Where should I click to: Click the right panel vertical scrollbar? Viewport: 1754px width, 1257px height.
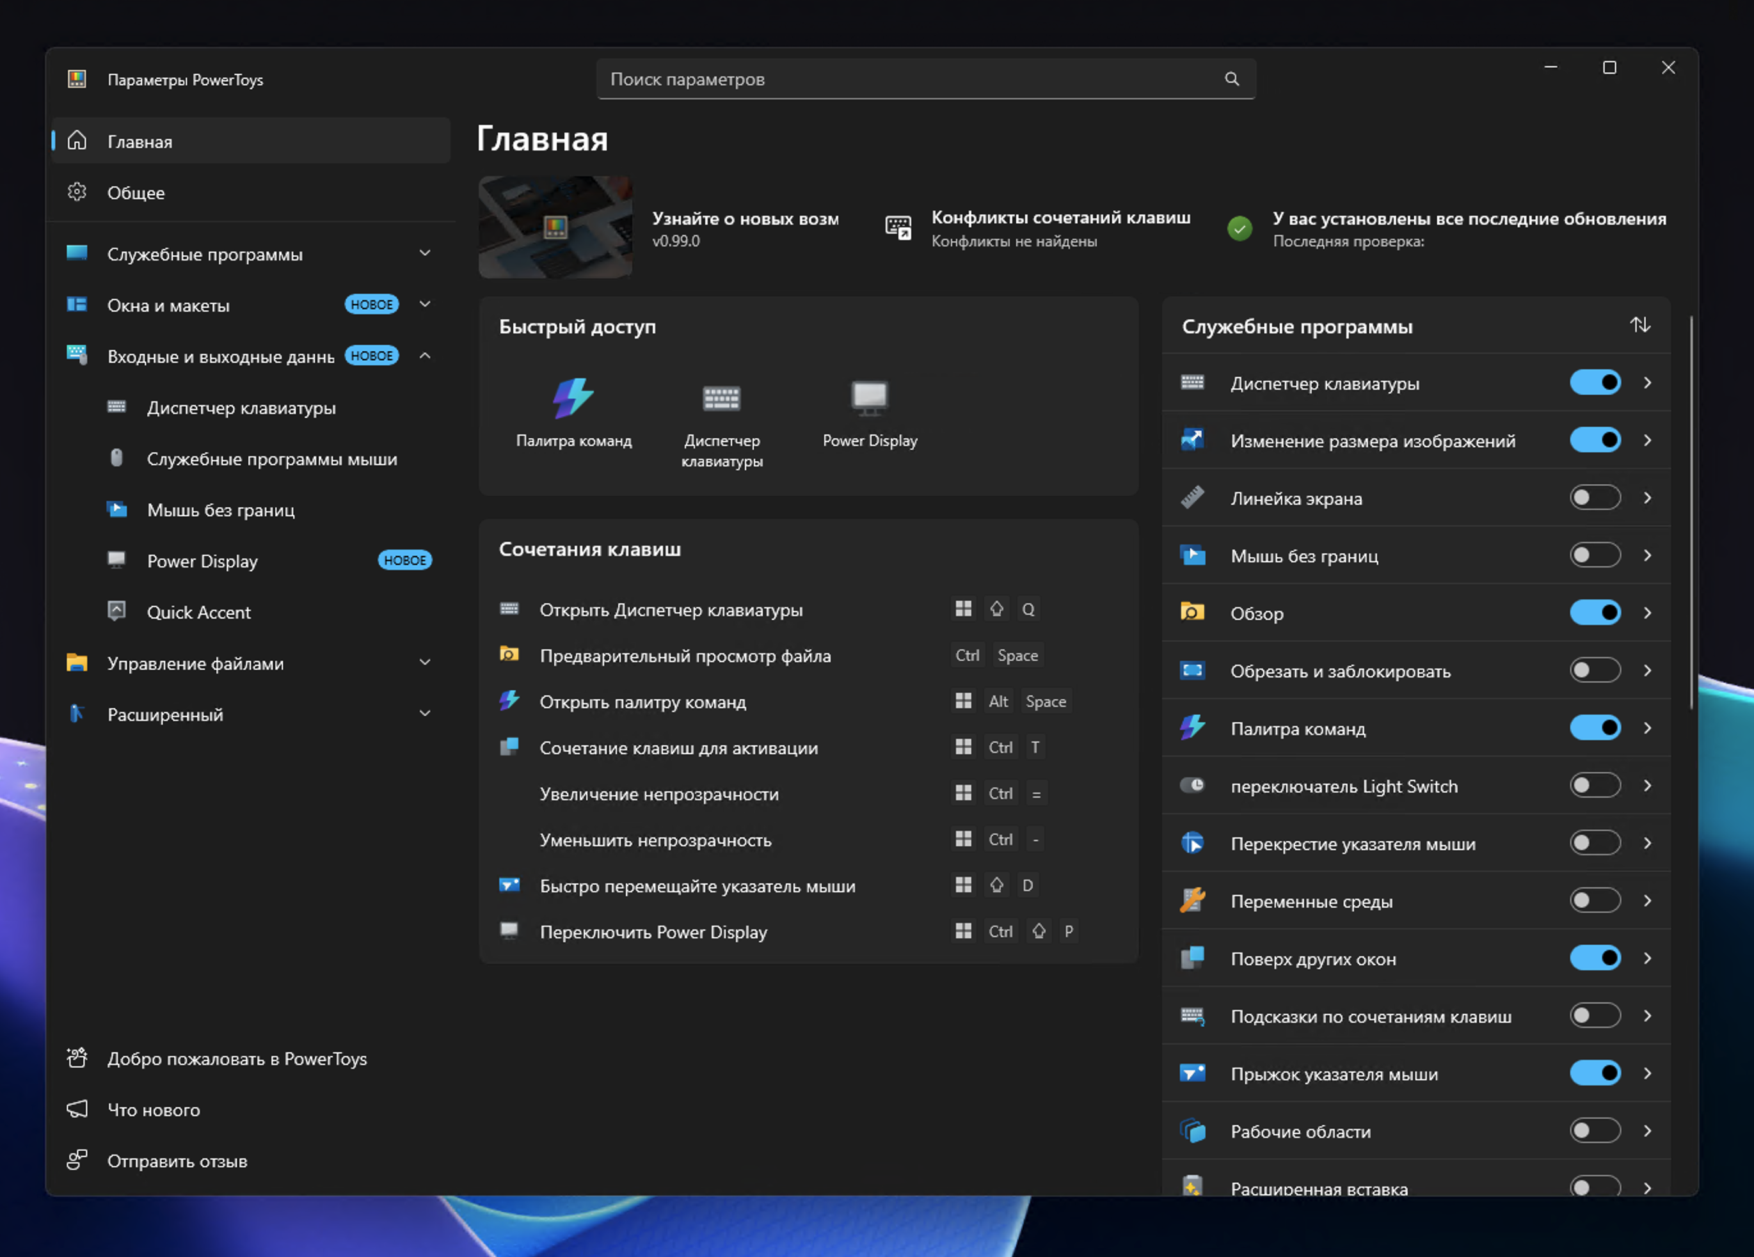tap(1691, 510)
